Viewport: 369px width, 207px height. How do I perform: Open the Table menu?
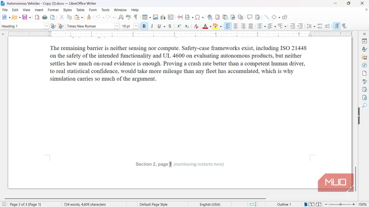tap(80, 10)
